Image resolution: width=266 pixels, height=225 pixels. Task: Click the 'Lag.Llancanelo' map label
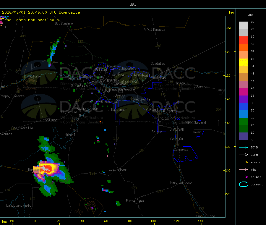coord(19,205)
